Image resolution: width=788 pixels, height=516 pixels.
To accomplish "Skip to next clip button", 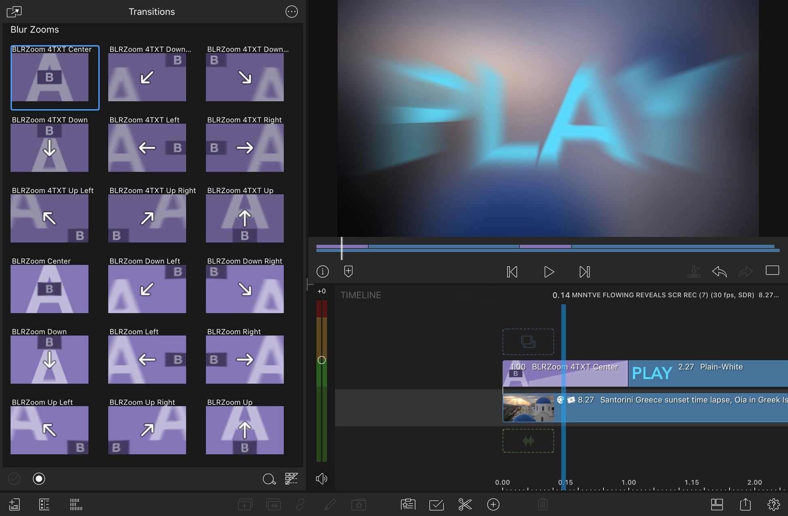I will point(584,272).
